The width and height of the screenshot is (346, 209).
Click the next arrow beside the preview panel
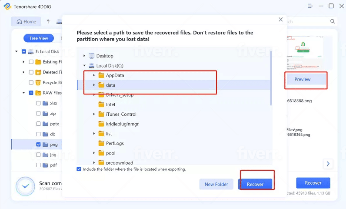pos(328,164)
